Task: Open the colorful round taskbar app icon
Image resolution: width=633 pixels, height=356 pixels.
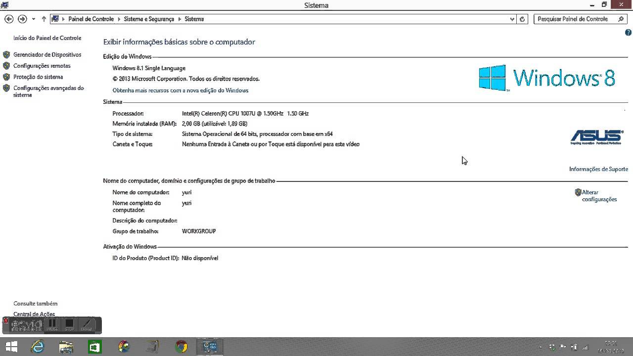Action: click(124, 347)
